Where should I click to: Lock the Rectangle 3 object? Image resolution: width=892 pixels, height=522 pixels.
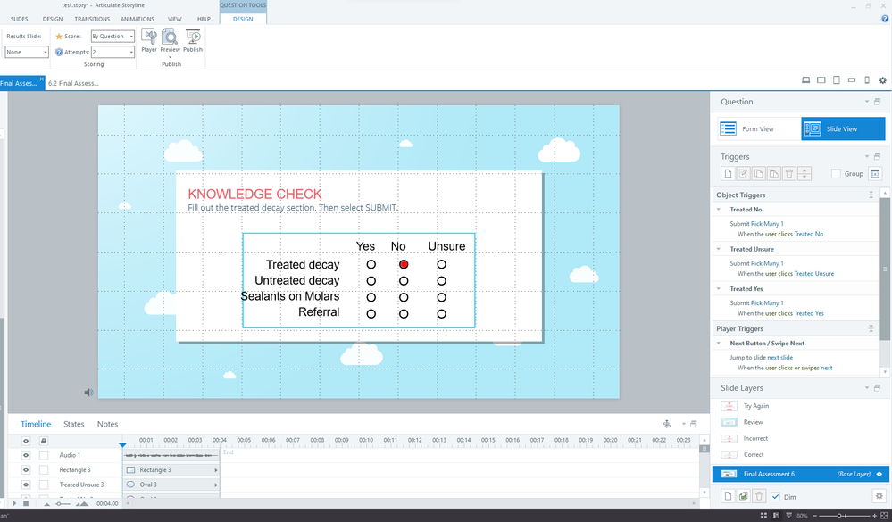[43, 469]
